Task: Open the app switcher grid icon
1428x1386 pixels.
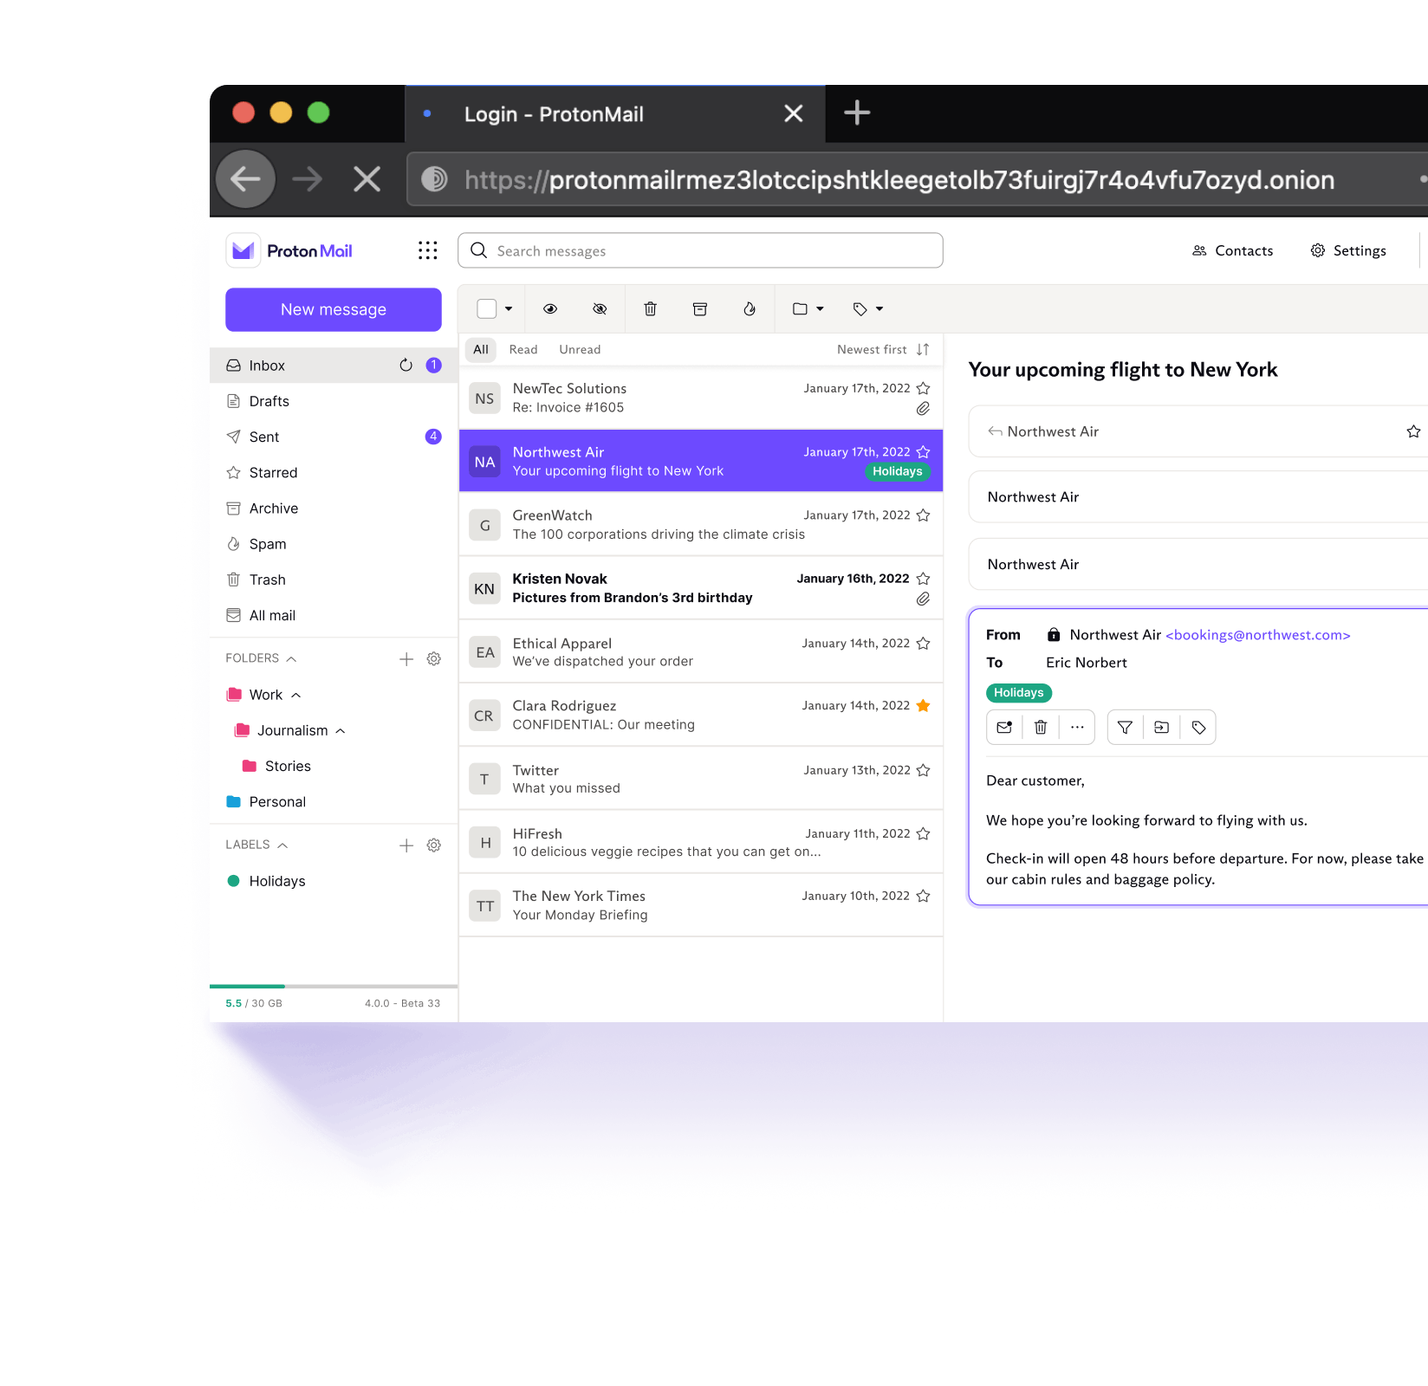Action: tap(428, 250)
